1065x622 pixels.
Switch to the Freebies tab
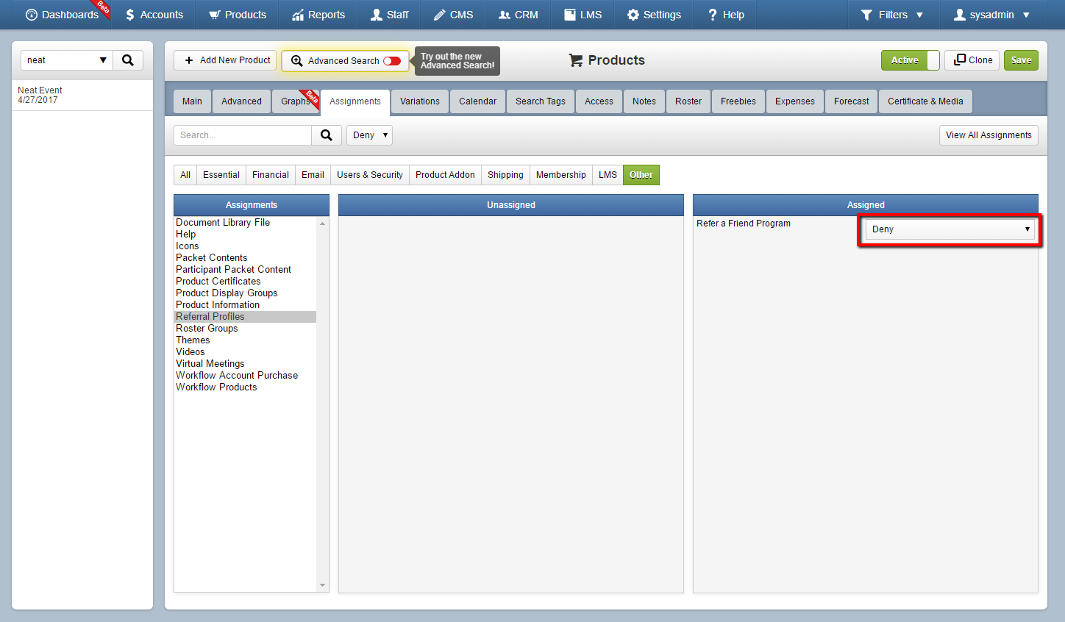[738, 101]
